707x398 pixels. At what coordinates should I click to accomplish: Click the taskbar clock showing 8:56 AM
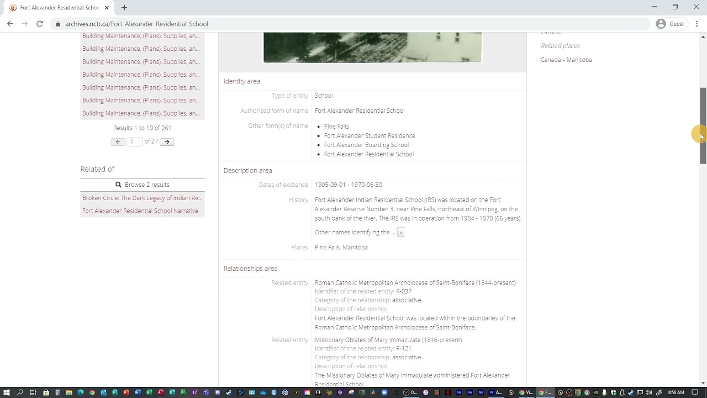(676, 392)
